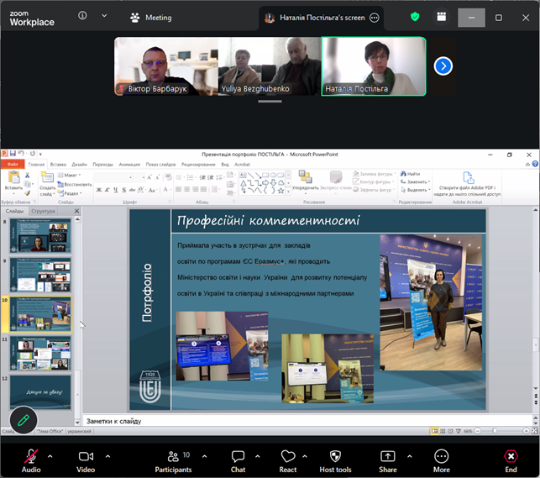540x478 pixels.
Task: Close the slides pane with X
Action: click(76, 211)
